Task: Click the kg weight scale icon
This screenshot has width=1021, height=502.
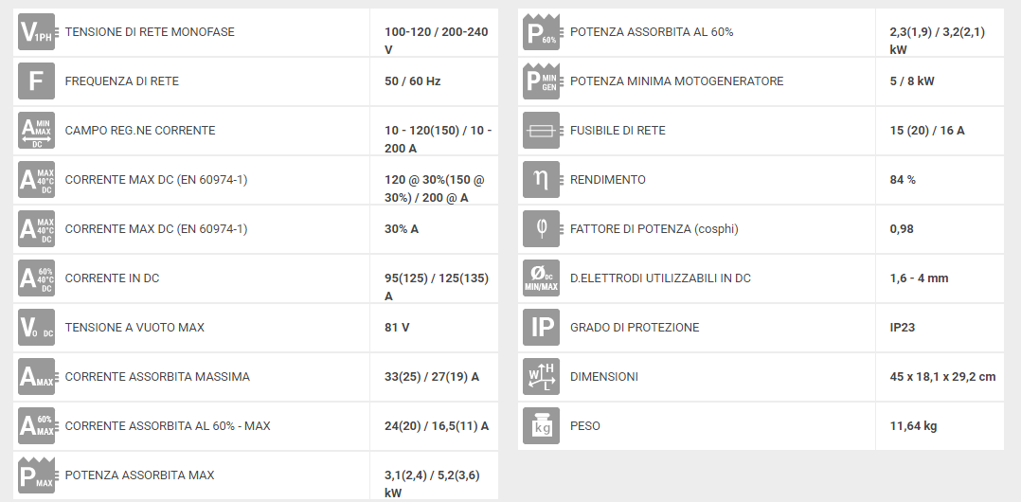Action: 541,426
